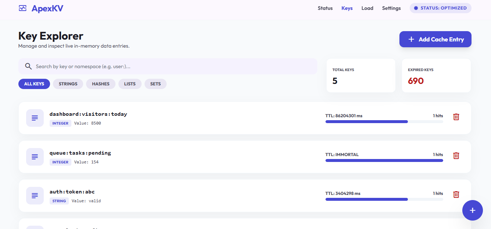
Task: Click the text Value: 8500
Action: coord(88,123)
